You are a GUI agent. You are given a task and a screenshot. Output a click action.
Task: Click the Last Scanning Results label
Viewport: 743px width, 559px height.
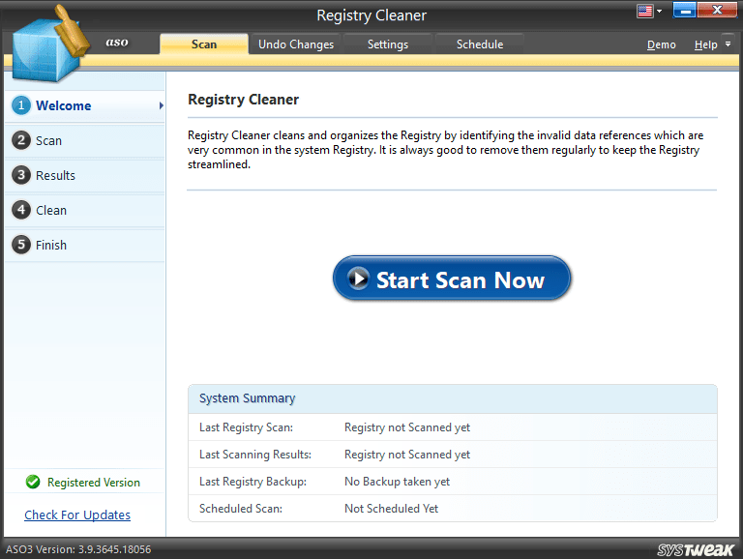(x=255, y=455)
